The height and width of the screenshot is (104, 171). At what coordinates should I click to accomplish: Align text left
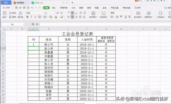(x=68, y=17)
